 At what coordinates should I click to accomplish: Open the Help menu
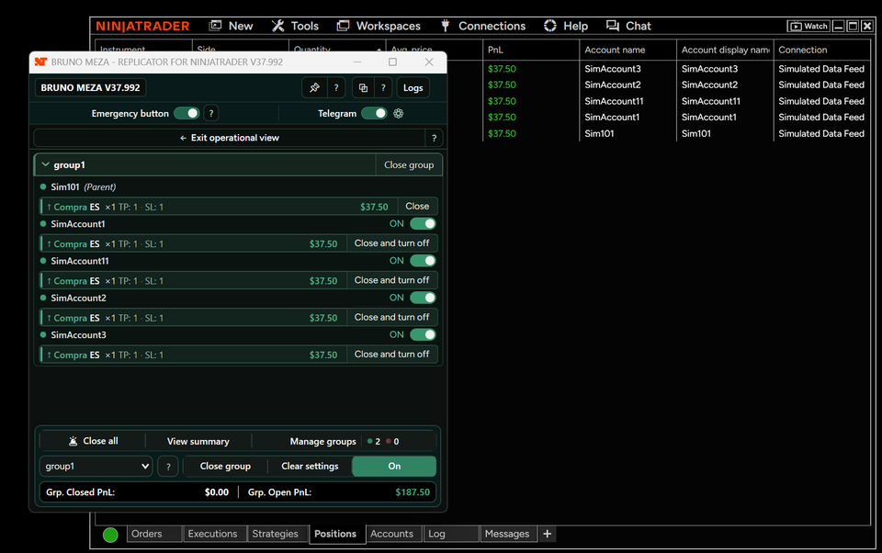[566, 26]
